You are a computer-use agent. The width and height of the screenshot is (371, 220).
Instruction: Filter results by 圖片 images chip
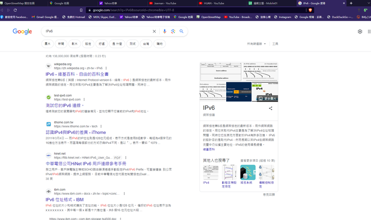(x=47, y=44)
